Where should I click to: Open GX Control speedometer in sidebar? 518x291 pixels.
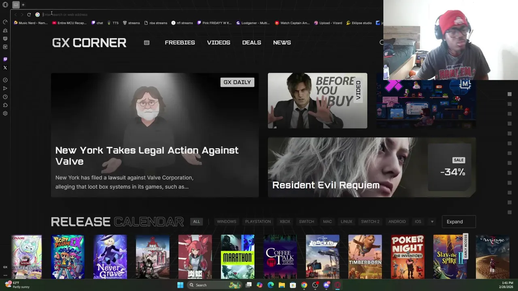(x=5, y=22)
